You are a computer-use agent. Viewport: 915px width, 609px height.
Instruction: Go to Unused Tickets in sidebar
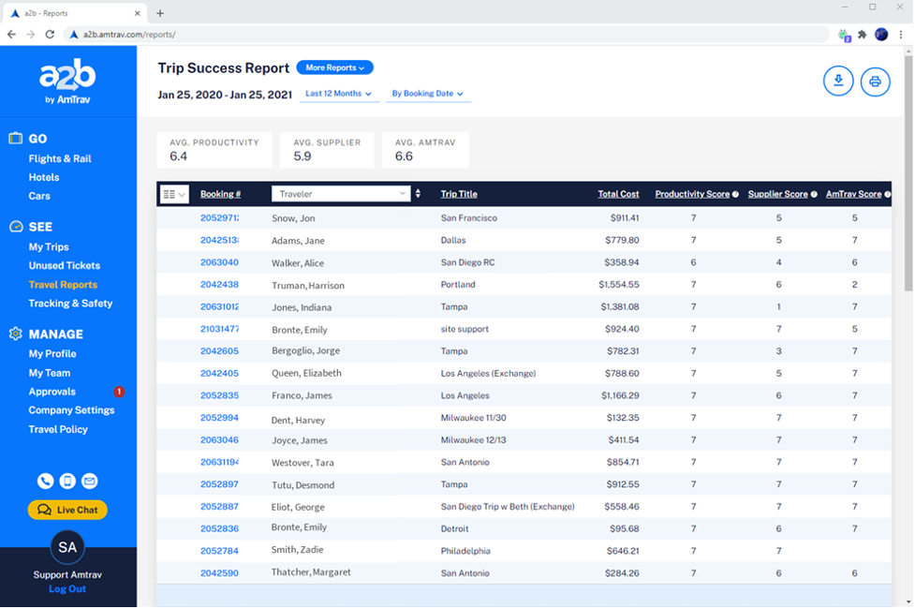click(64, 266)
